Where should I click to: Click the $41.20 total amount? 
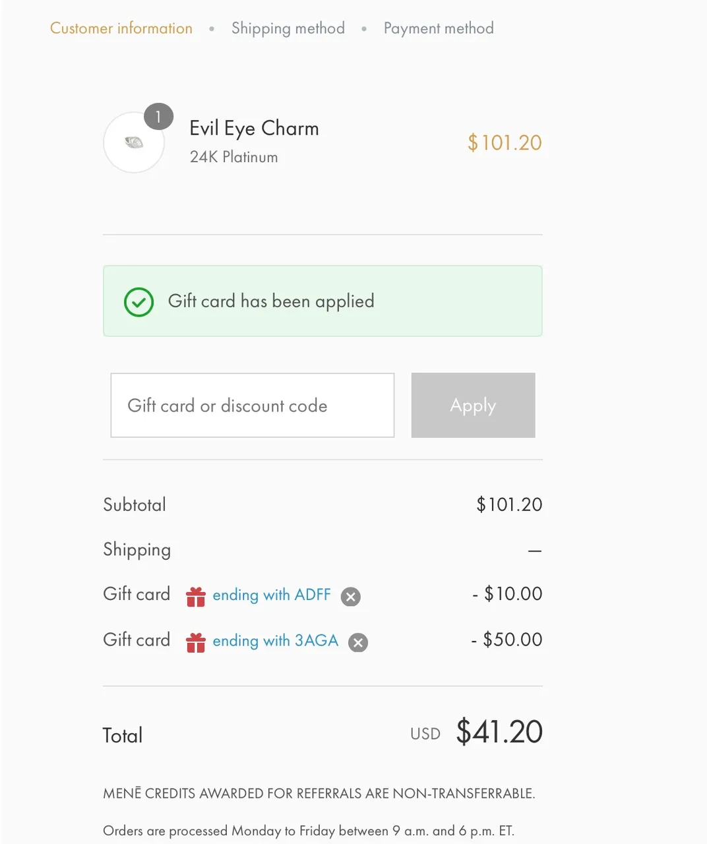tap(499, 732)
